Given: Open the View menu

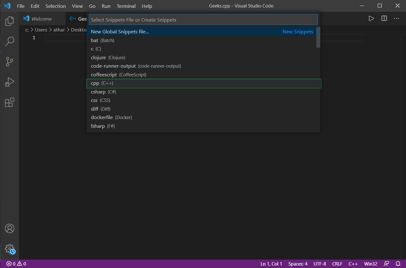Looking at the screenshot, I should pos(78,6).
